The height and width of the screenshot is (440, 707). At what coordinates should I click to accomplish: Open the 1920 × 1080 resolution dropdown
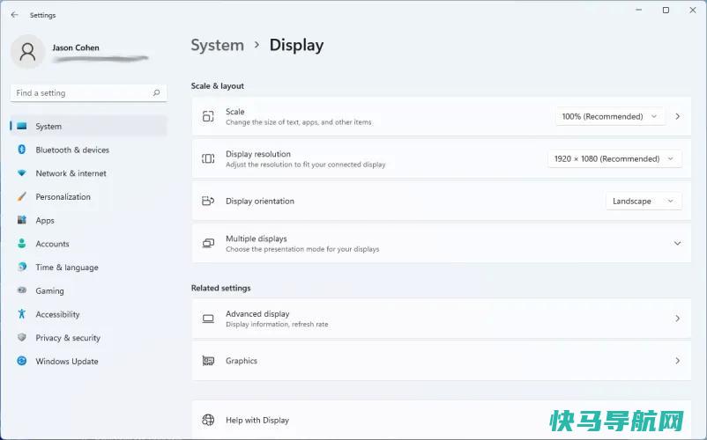(x=614, y=158)
